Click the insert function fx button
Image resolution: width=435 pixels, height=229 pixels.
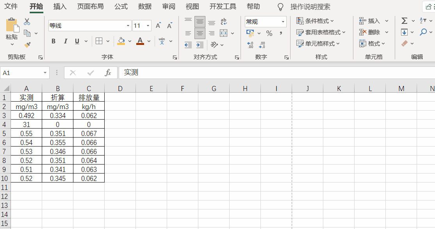(108, 73)
